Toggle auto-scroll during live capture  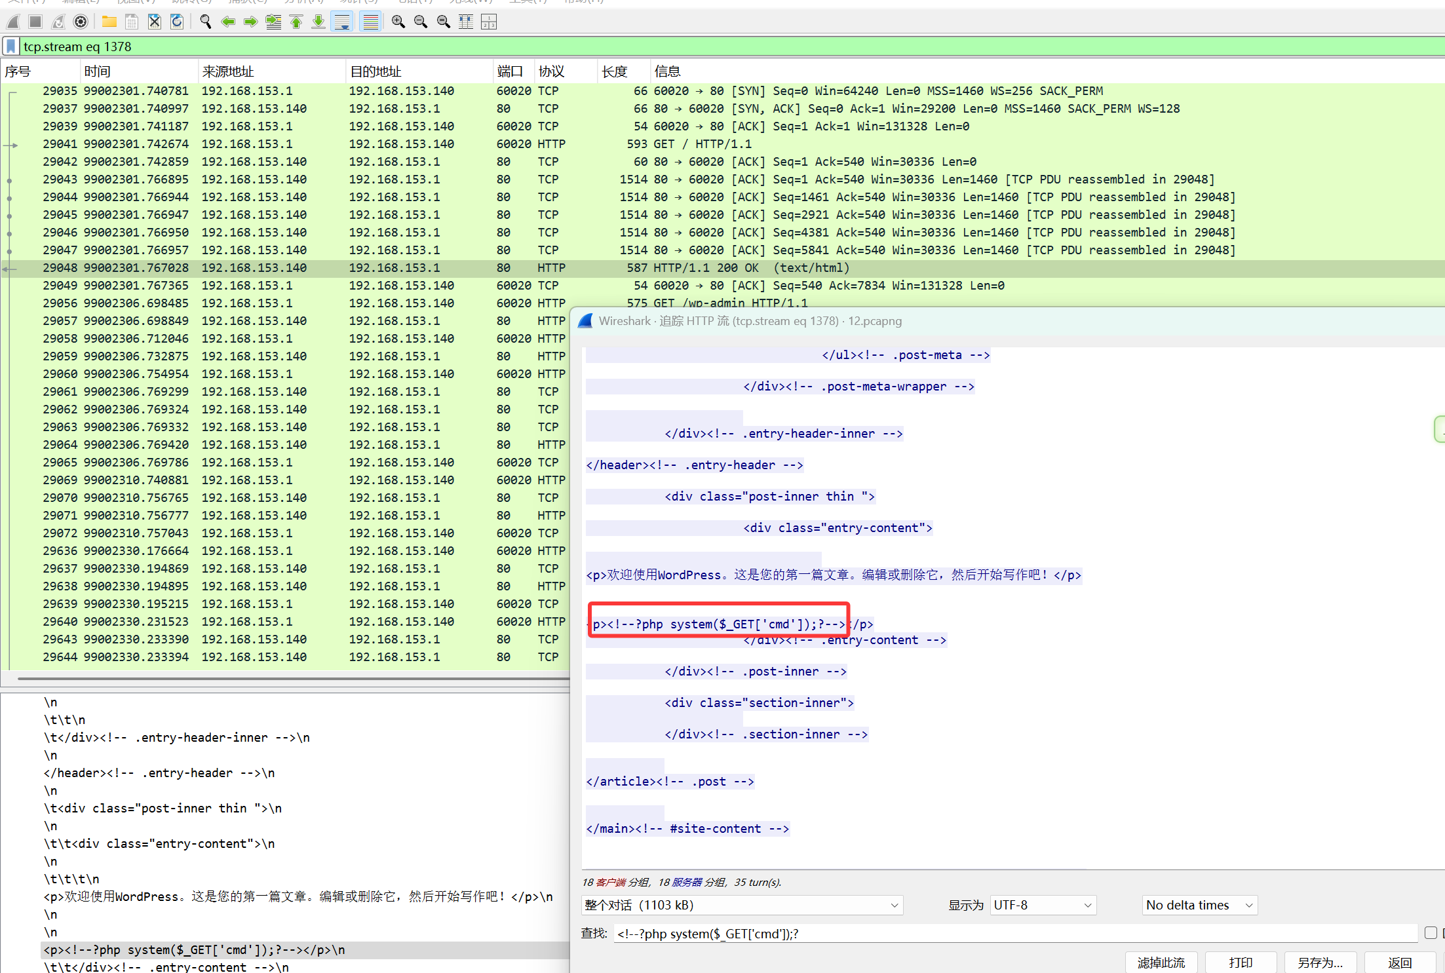[x=342, y=22]
